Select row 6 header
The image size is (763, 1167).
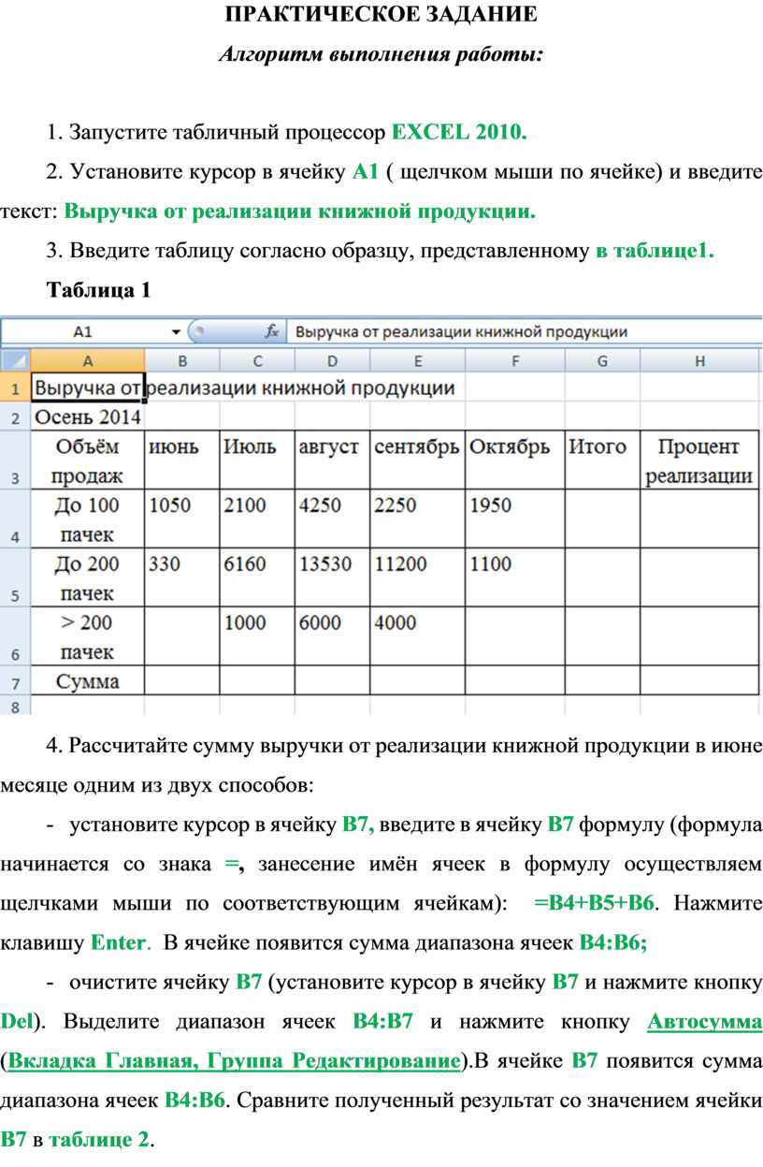point(15,636)
